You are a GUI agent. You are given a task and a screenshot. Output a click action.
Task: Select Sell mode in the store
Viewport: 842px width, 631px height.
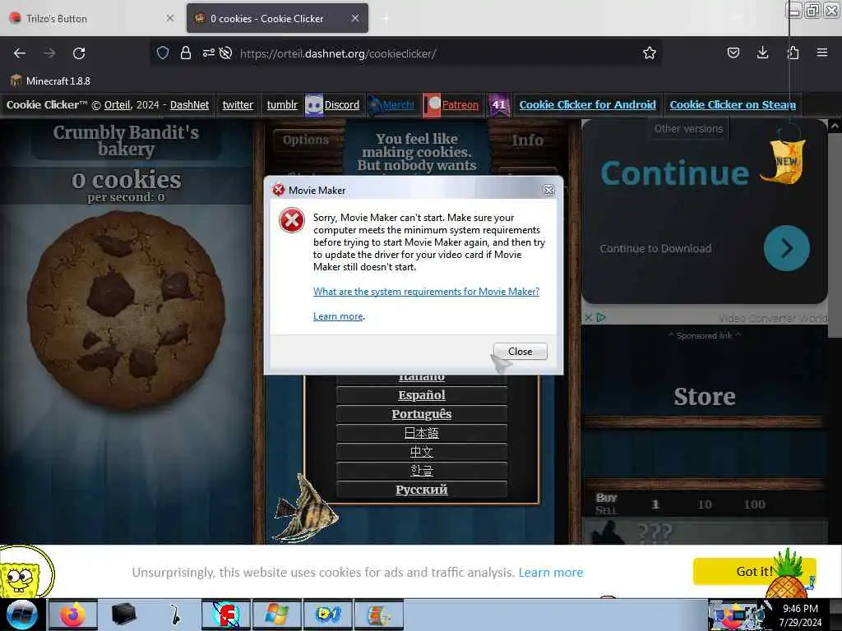[x=606, y=510]
